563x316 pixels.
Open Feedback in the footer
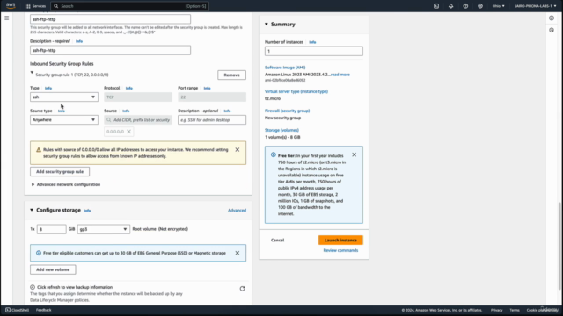[44, 310]
